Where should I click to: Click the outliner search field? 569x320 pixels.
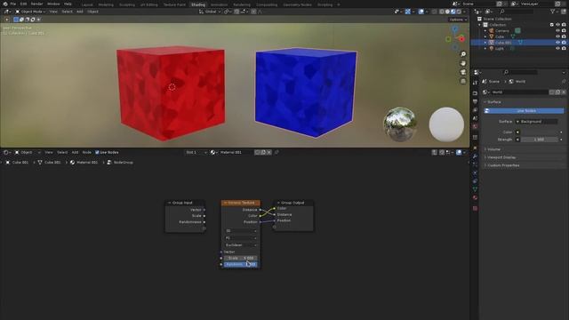(x=516, y=12)
